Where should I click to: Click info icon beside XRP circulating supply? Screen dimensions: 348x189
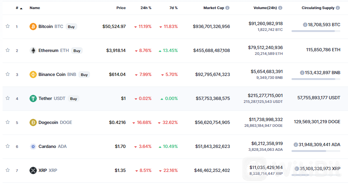297,169
